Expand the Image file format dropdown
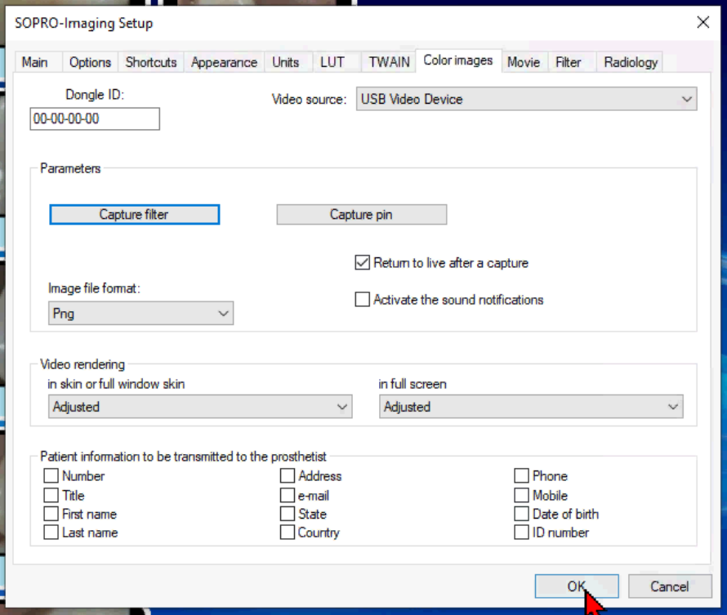Screen dimensions: 727x615 (x=141, y=314)
